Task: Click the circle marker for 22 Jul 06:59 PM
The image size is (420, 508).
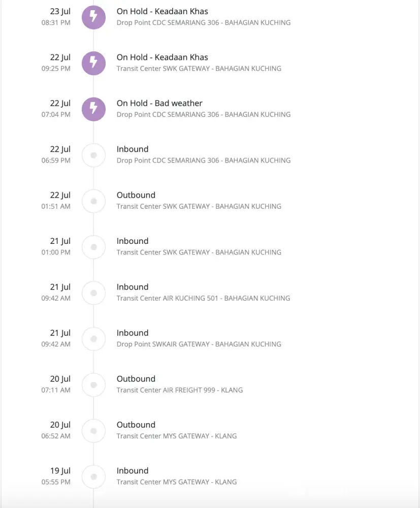Action: pyautogui.click(x=93, y=155)
